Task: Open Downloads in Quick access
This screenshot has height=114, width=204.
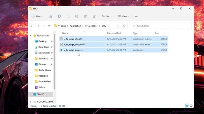Action: [x=44, y=47]
